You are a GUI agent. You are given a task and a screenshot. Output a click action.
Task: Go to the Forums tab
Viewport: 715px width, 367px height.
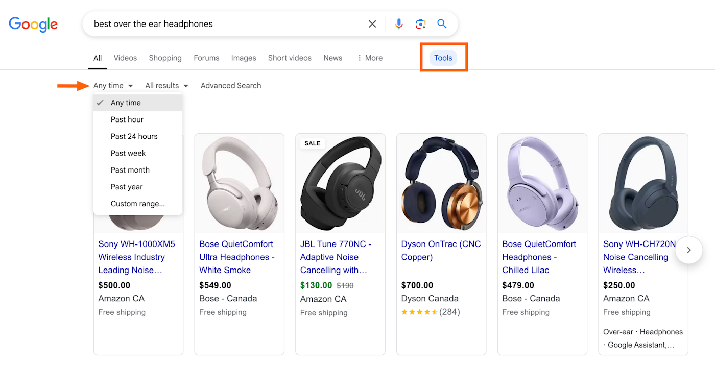tap(206, 58)
